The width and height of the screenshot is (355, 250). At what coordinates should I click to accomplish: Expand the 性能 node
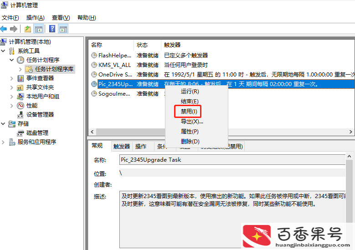click(x=12, y=106)
